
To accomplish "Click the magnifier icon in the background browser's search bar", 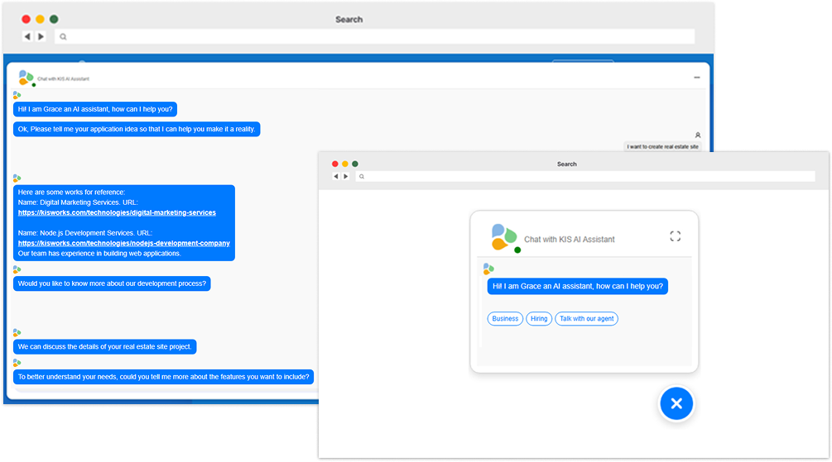I will point(63,36).
